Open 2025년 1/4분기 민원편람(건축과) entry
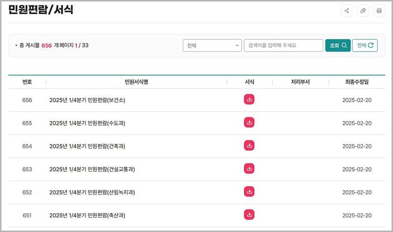Viewport: 393px width, 232px height. pyautogui.click(x=87, y=146)
